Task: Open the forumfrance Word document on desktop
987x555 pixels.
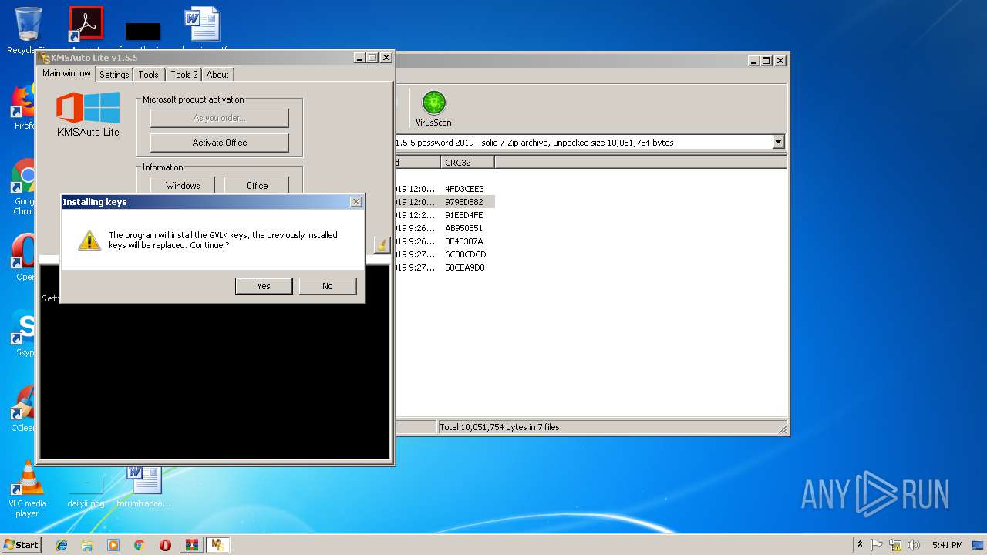Action: tap(144, 487)
